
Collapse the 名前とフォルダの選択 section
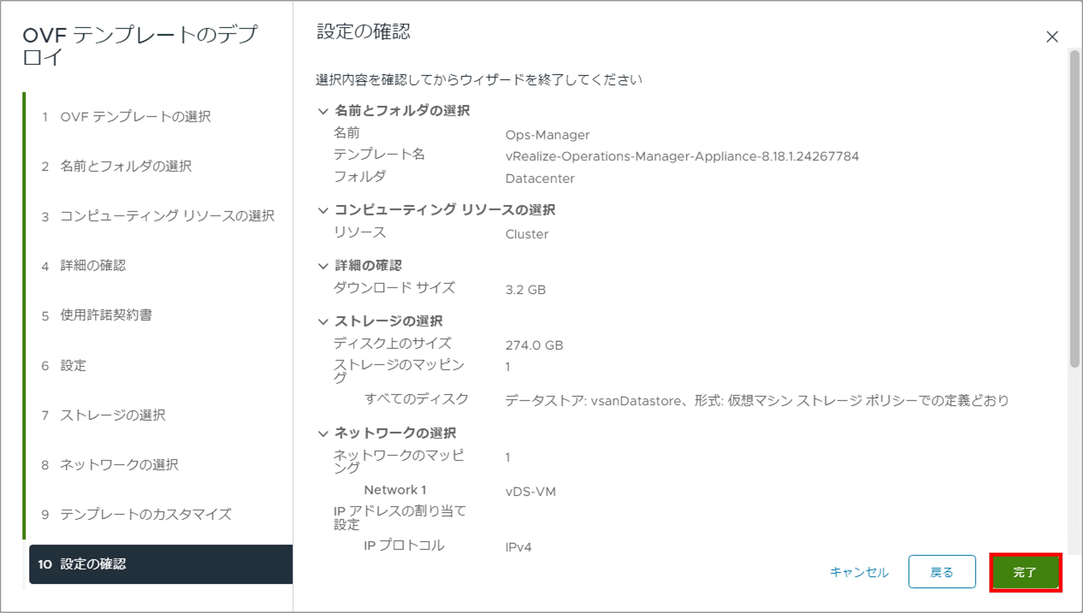323,111
